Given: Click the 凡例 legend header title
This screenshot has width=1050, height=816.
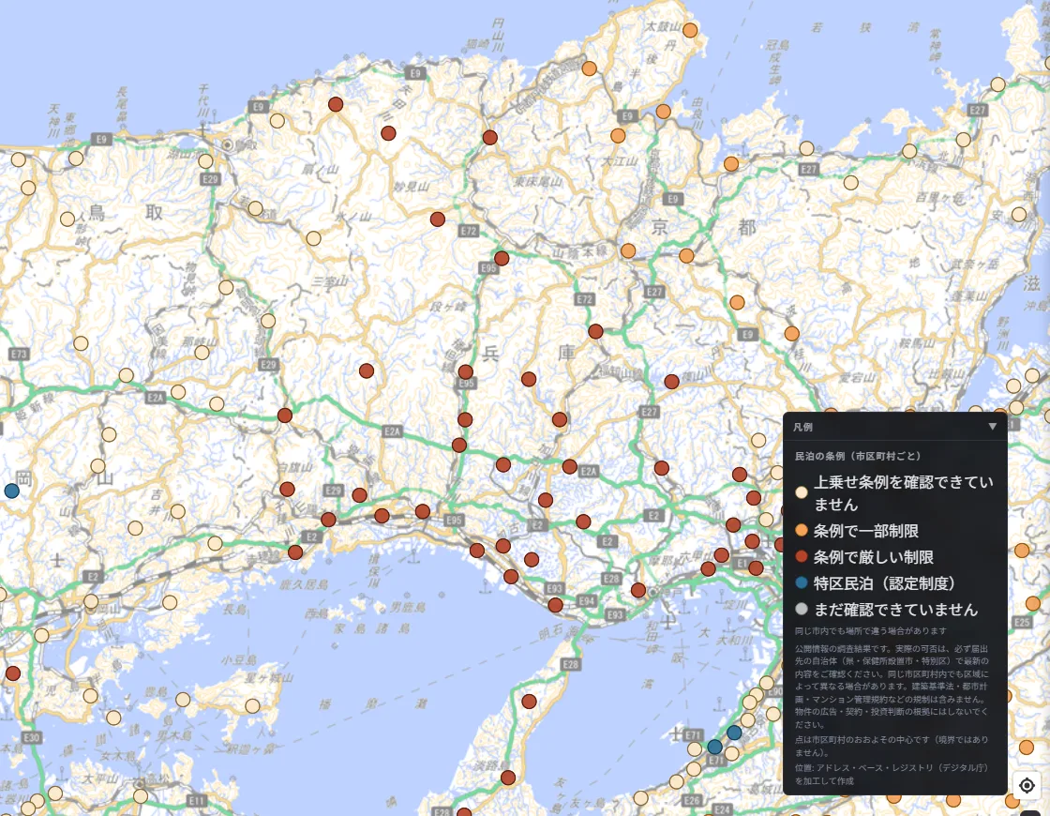Looking at the screenshot, I should point(802,427).
